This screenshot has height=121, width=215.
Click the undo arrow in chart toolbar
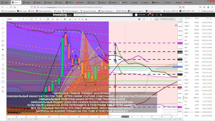(x=80, y=19)
